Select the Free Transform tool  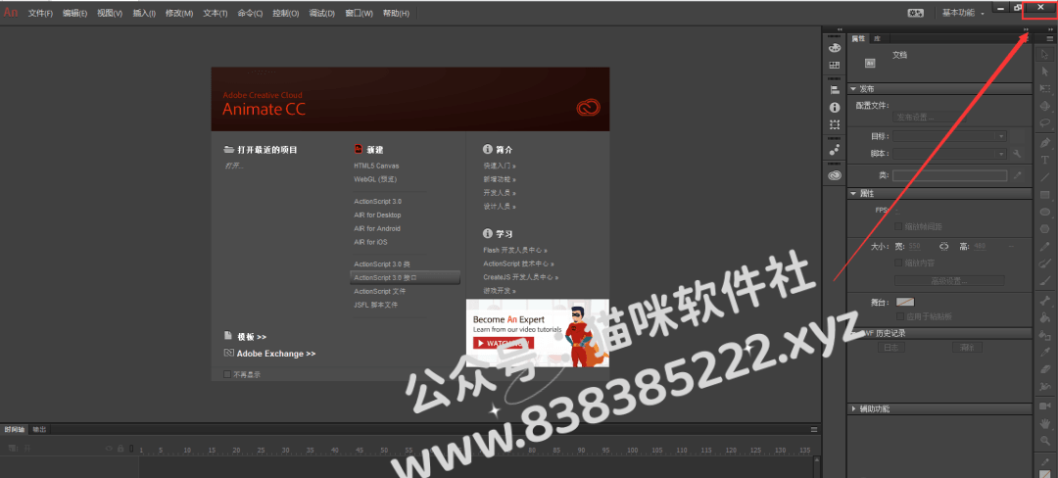1045,89
